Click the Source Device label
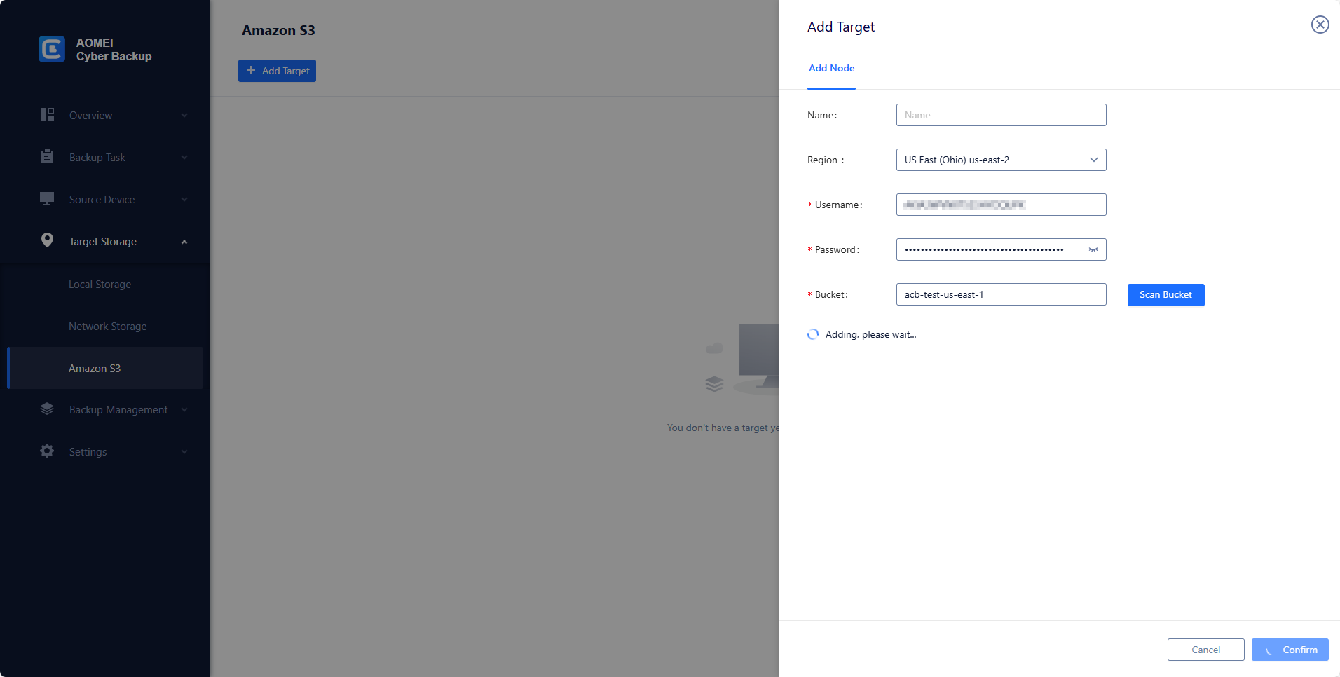 coord(102,200)
